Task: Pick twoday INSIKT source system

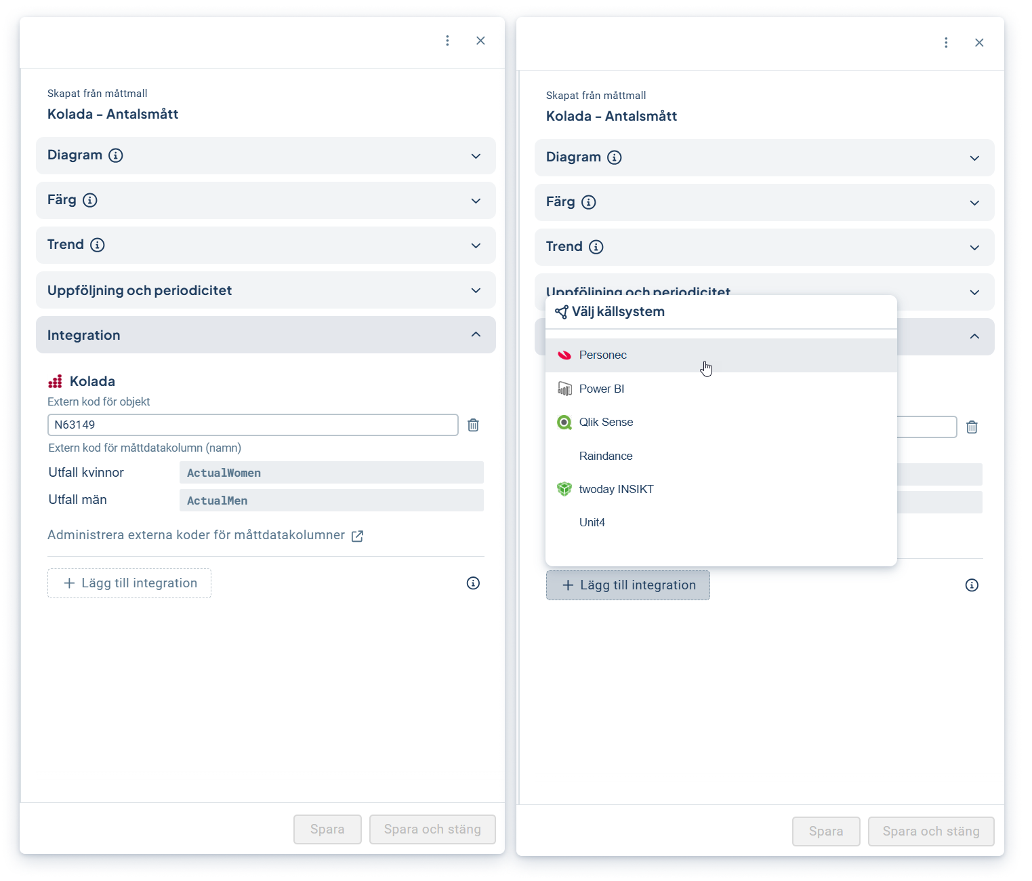Action: (616, 489)
